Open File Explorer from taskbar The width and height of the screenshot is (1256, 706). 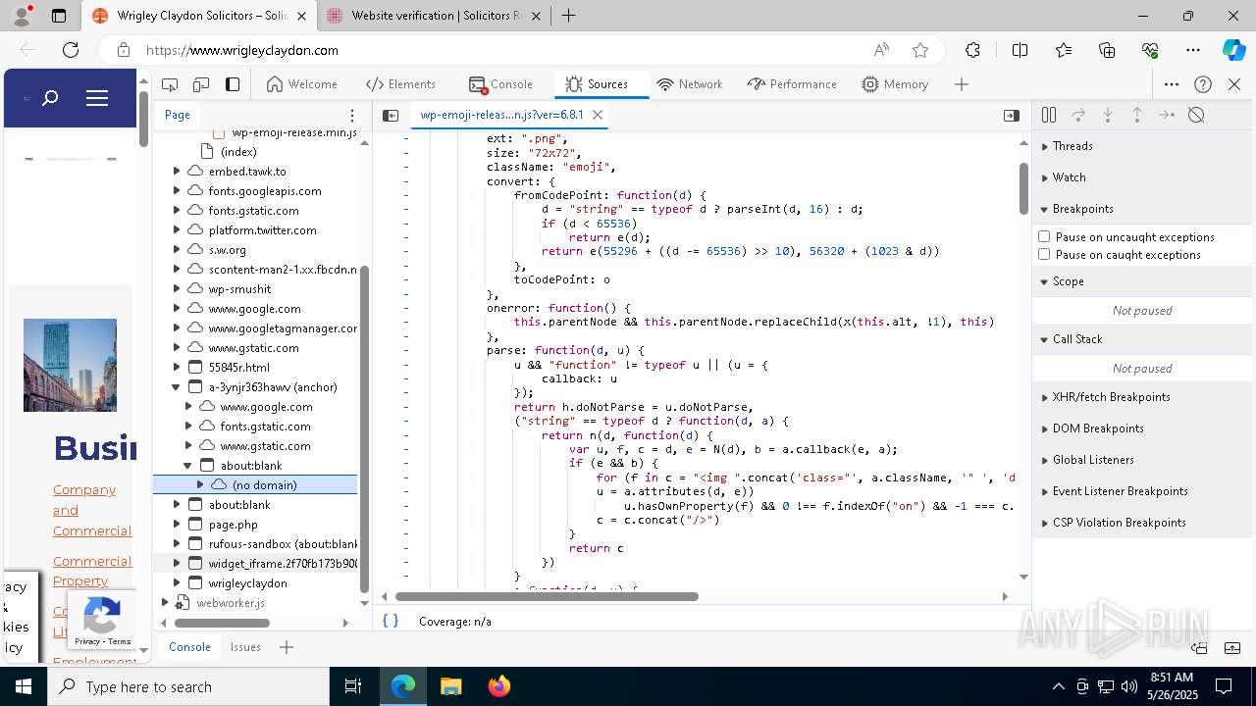450,686
